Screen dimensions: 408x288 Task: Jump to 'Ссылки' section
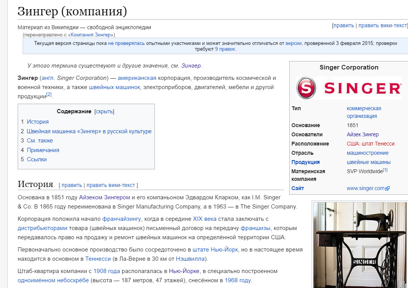pyautogui.click(x=36, y=159)
